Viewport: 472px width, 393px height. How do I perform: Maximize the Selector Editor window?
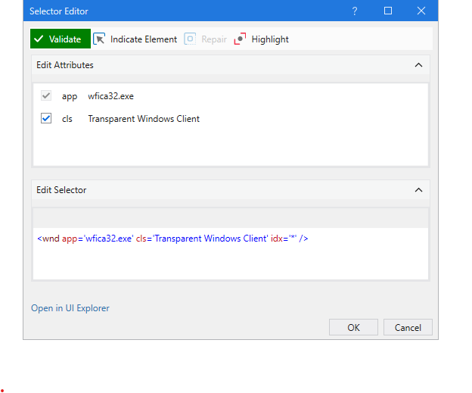pyautogui.click(x=388, y=11)
